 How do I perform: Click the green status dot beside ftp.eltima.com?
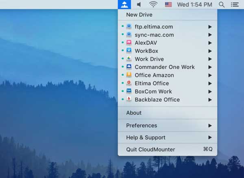(123, 26)
